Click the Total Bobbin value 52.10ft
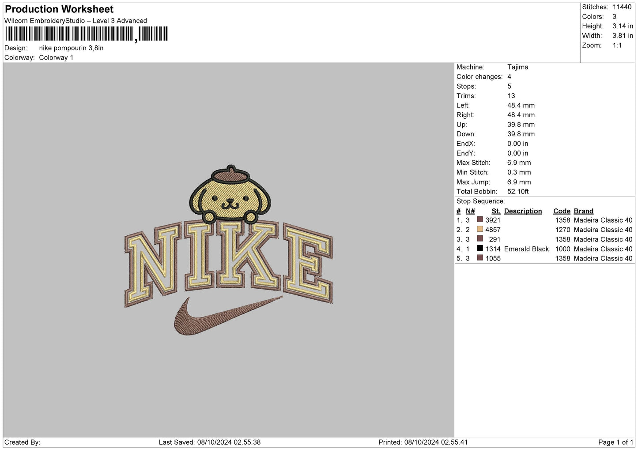Image resolution: width=638 pixels, height=450 pixels. click(x=518, y=191)
